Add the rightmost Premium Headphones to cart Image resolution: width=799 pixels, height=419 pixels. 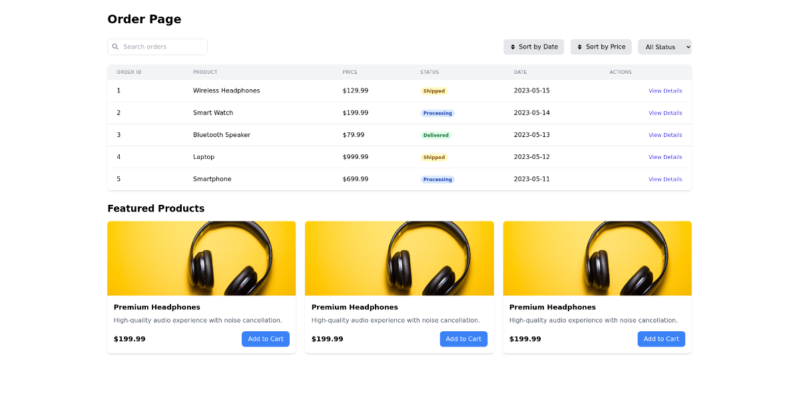[x=661, y=339]
